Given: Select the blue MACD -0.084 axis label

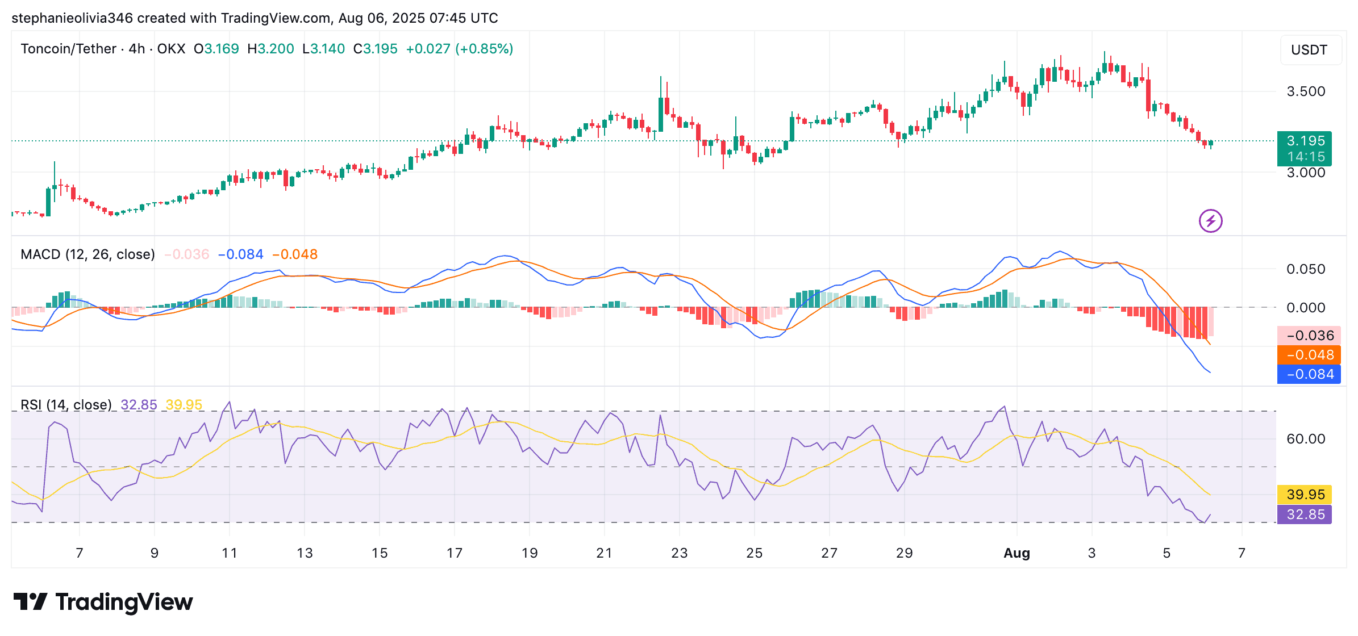Looking at the screenshot, I should coord(1309,374).
